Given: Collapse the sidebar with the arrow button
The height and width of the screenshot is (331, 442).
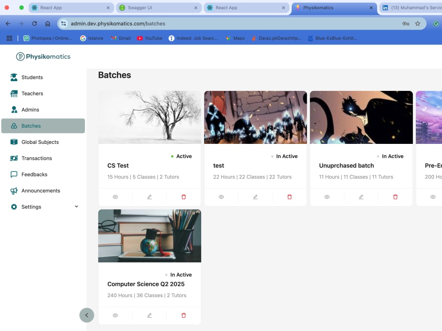Looking at the screenshot, I should [87, 315].
